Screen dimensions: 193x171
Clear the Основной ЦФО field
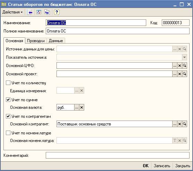pos(179,66)
